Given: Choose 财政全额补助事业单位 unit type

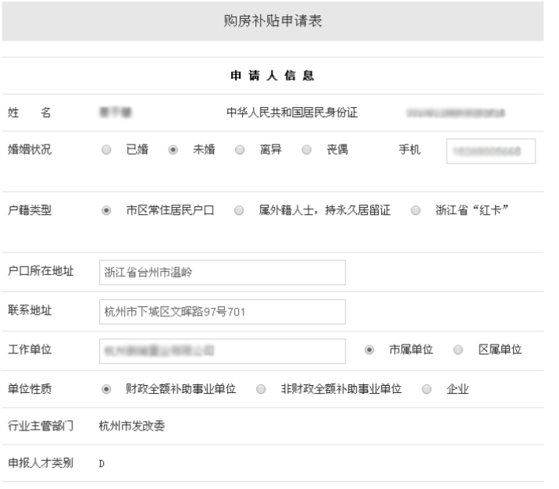Looking at the screenshot, I should (106, 389).
